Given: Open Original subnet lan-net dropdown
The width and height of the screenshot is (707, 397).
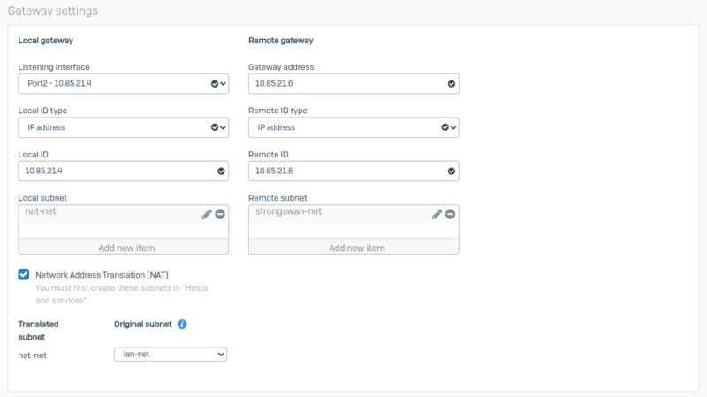Looking at the screenshot, I should click(171, 354).
